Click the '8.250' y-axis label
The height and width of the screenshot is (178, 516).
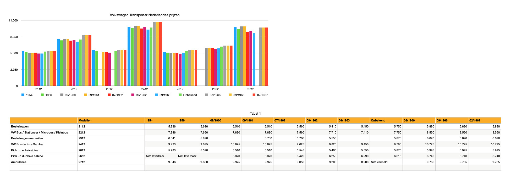14,37
